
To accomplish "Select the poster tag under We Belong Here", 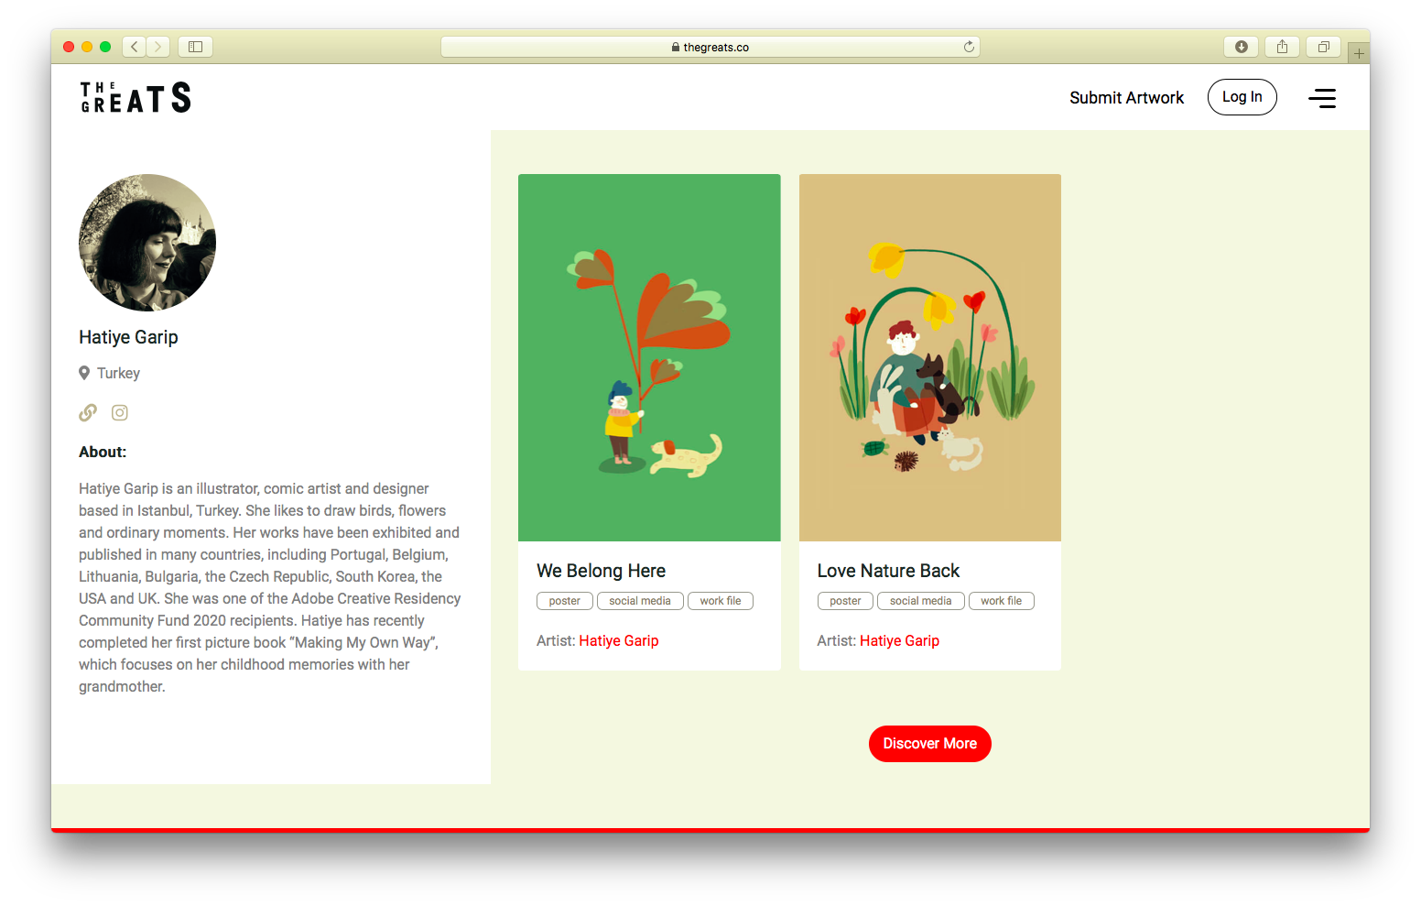I will pos(565,601).
